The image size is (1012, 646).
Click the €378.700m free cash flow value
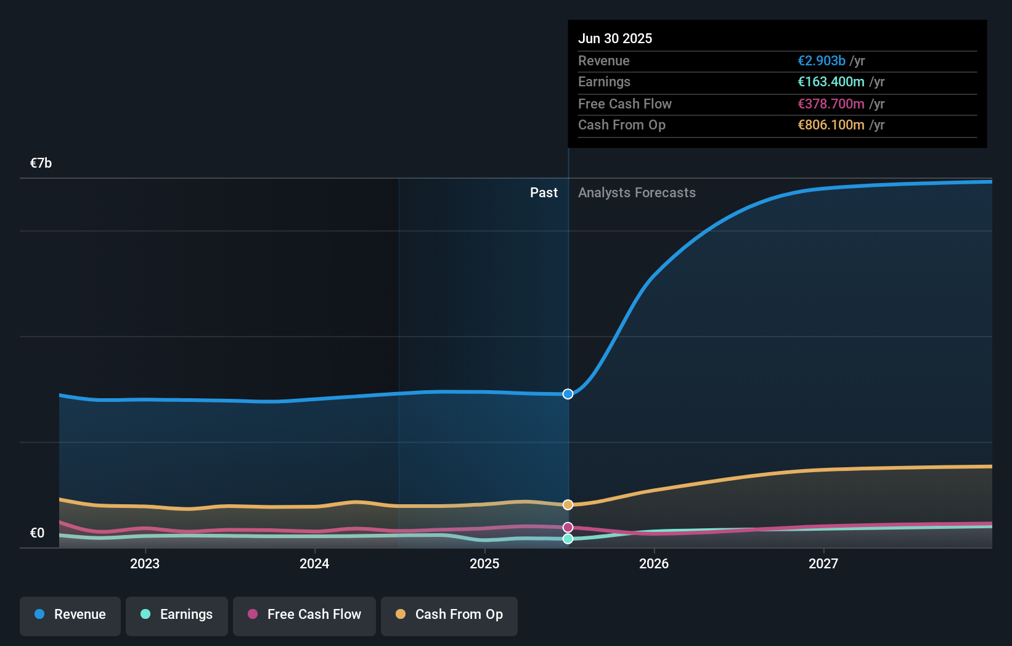(x=831, y=104)
